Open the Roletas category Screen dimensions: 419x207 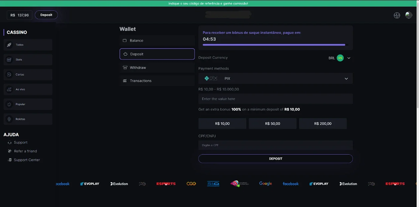[x=28, y=119]
